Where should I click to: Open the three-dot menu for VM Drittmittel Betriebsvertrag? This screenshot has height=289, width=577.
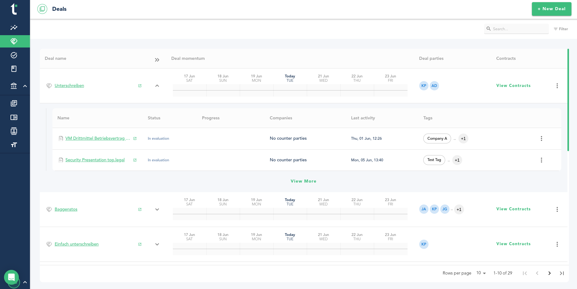pos(541,138)
